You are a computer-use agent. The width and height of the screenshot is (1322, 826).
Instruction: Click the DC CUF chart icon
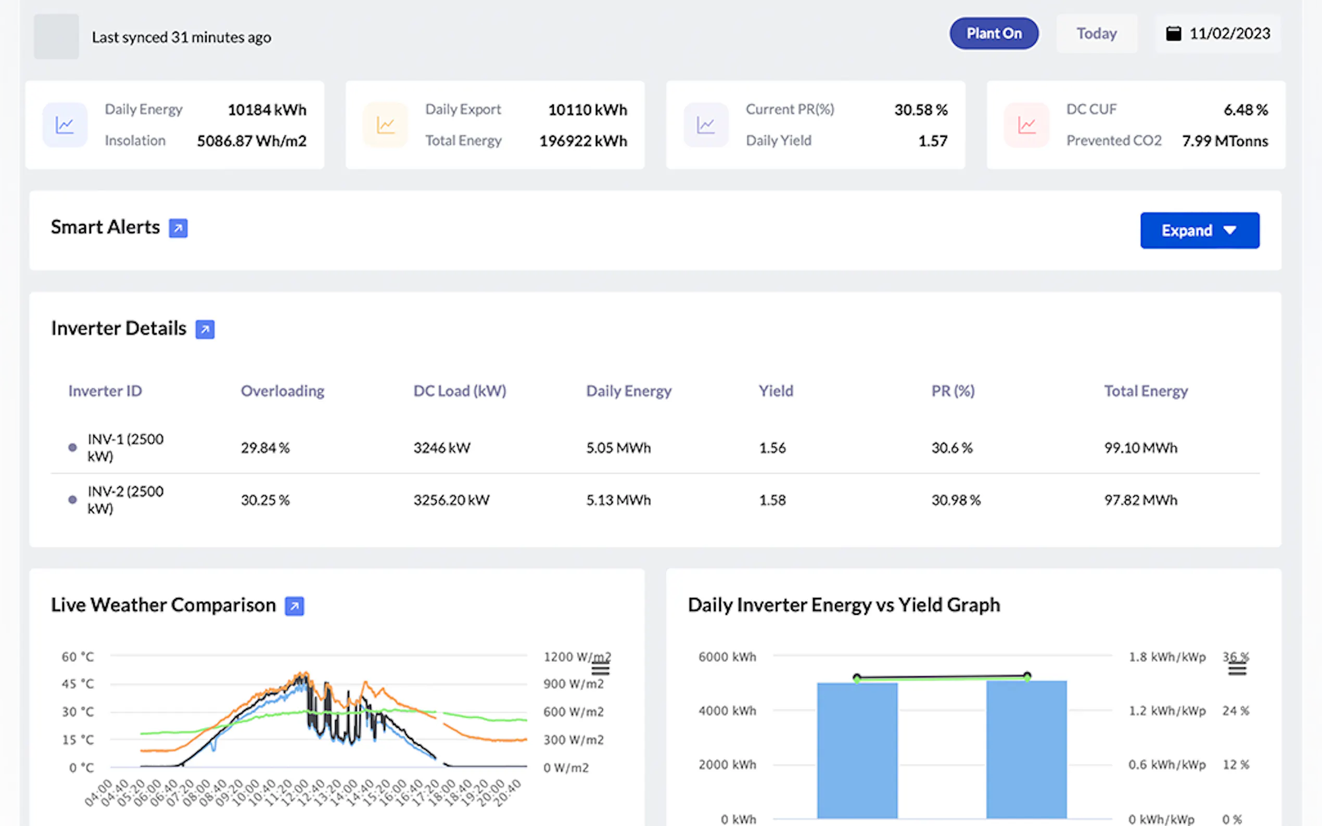1026,125
